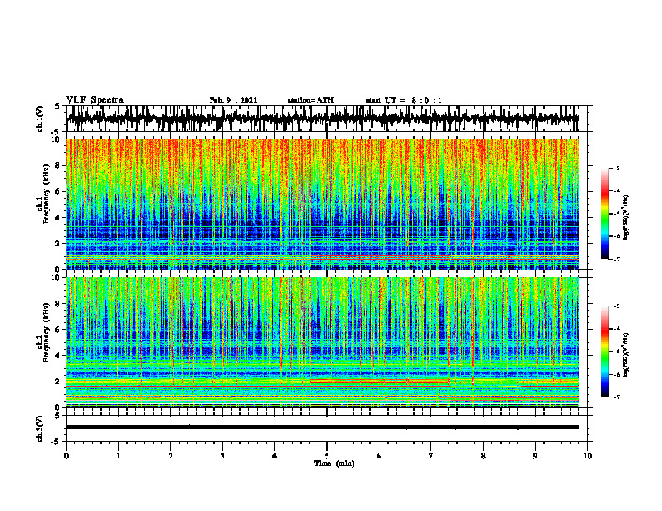Click time axis tick label "0"
Image resolution: width=662 pixels, height=511 pixels.
tap(66, 456)
